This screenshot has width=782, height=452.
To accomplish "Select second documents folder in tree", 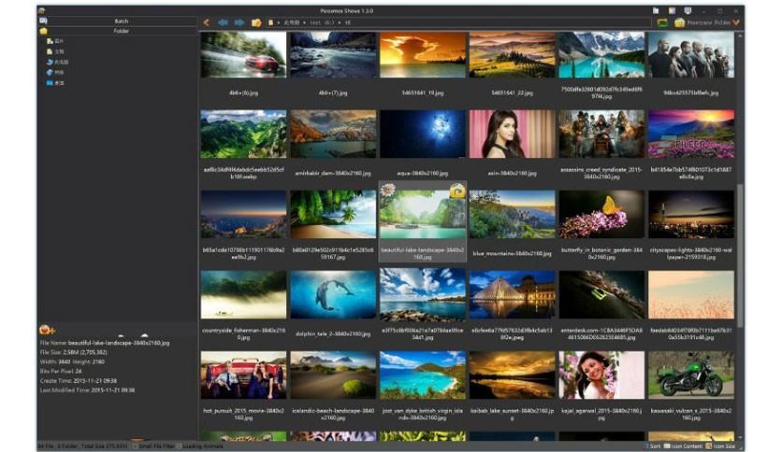I will click(x=55, y=51).
